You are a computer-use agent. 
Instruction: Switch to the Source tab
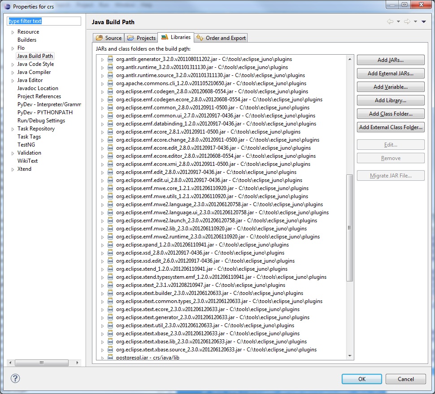tap(109, 38)
